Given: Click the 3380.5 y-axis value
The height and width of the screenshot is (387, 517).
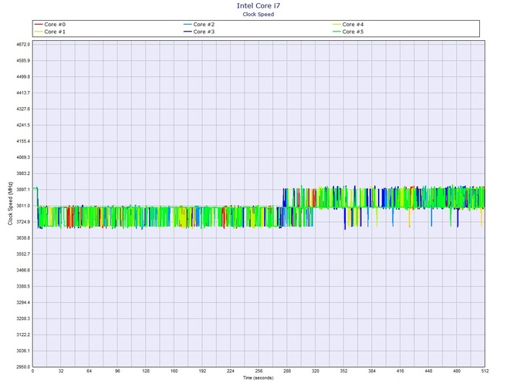Looking at the screenshot, I should [23, 286].
